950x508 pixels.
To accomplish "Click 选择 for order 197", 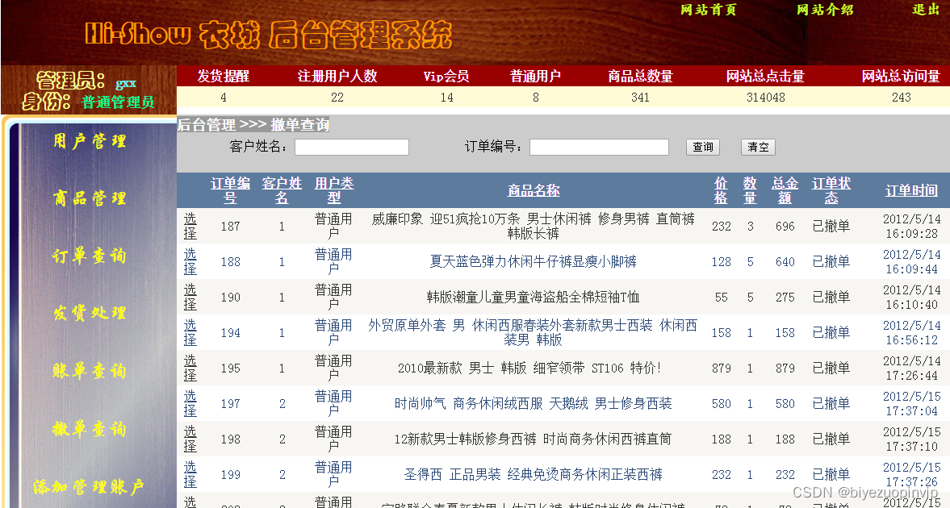I will pyautogui.click(x=190, y=403).
